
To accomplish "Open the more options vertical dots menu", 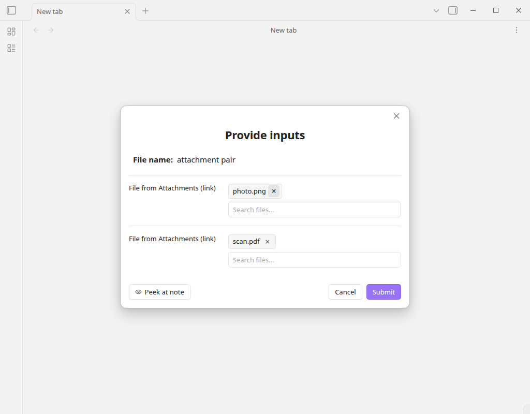I will pyautogui.click(x=517, y=30).
